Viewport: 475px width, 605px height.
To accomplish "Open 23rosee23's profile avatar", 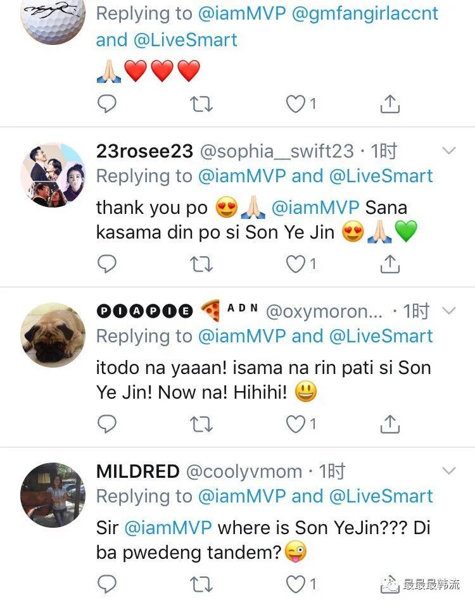I will coord(53,175).
